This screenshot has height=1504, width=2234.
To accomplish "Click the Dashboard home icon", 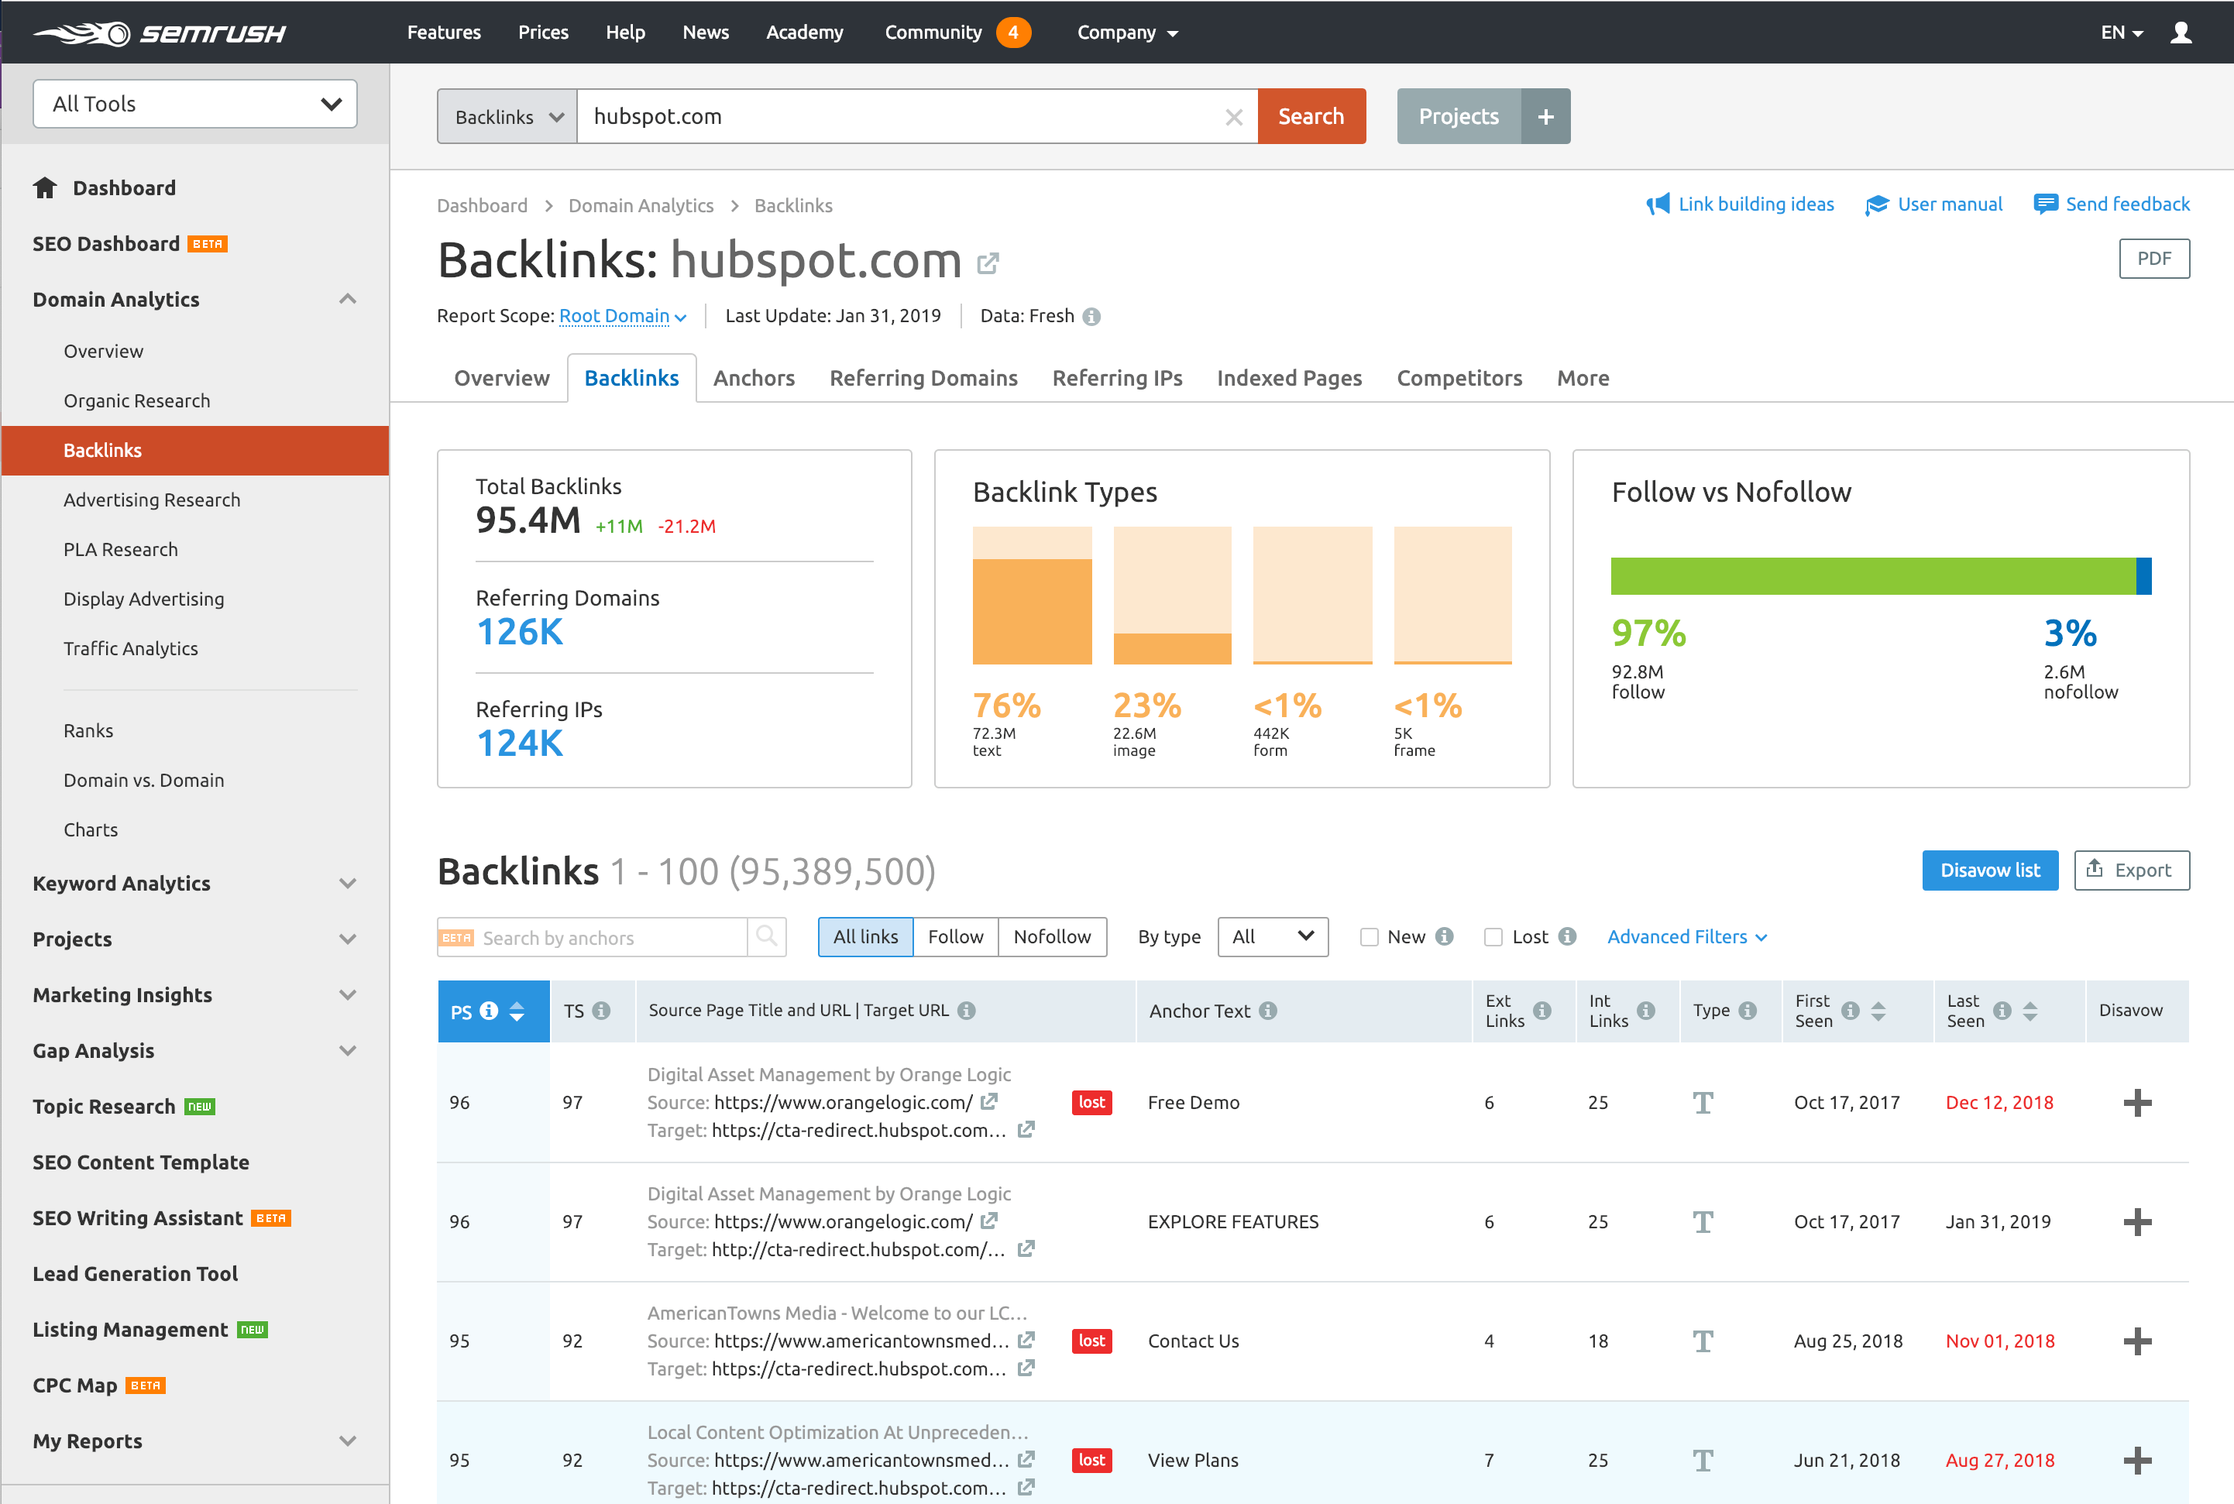I will [45, 188].
